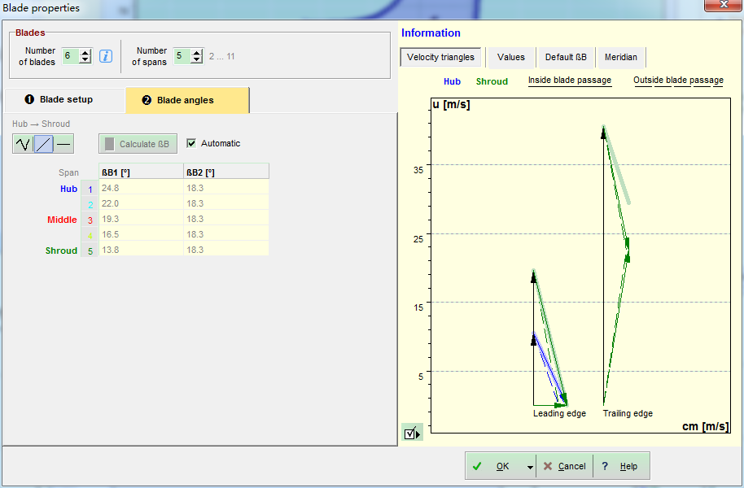Close the Blade properties dialog
The image size is (744, 488).
pyautogui.click(x=724, y=5)
